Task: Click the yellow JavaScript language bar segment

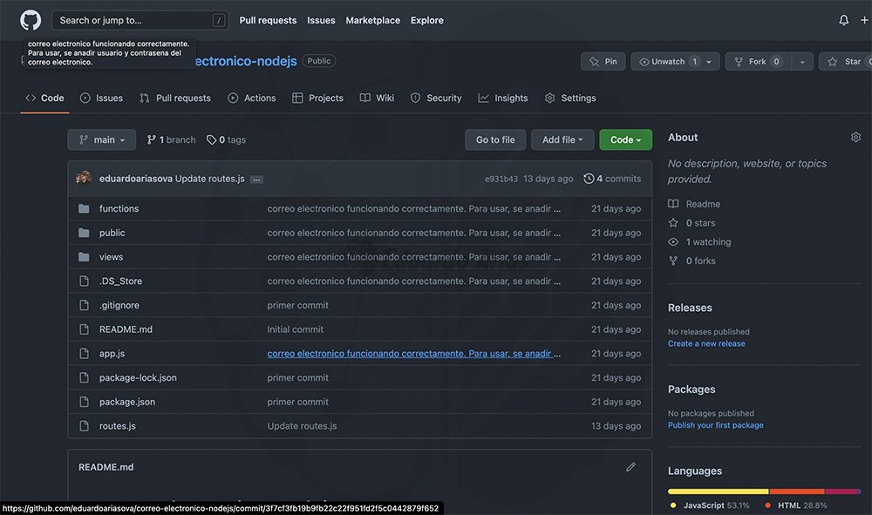Action: click(x=718, y=491)
